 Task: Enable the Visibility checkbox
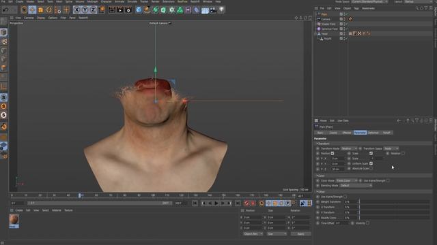point(368,223)
